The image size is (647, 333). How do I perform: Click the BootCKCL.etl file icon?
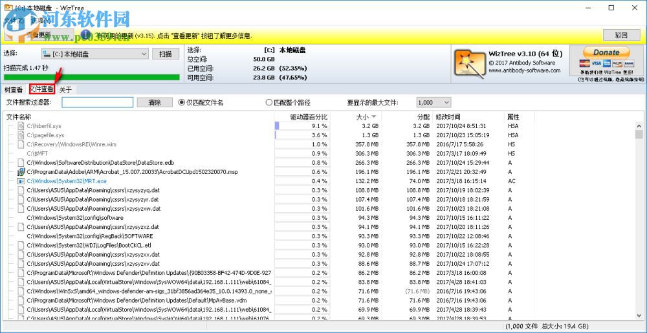pos(21,245)
